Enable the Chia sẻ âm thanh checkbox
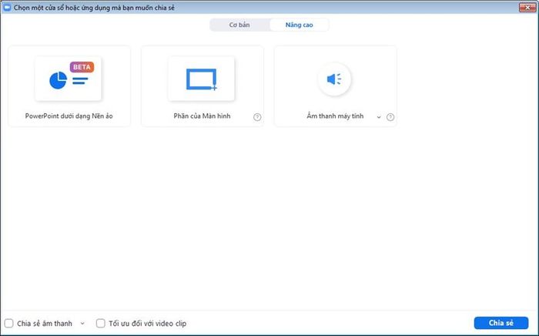This screenshot has height=336, width=539. click(x=9, y=323)
